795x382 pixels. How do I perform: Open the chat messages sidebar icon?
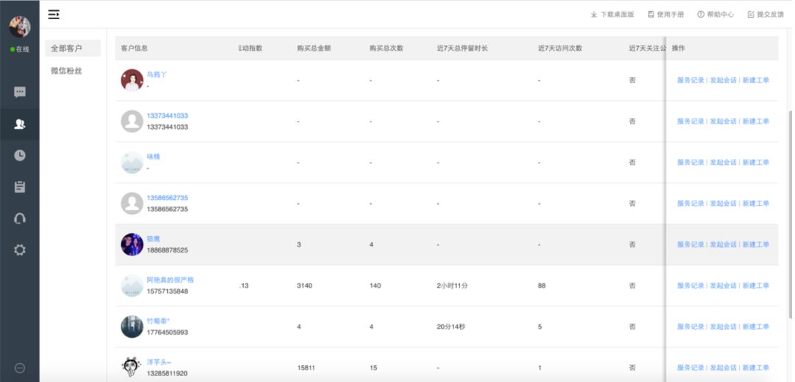pos(20,92)
